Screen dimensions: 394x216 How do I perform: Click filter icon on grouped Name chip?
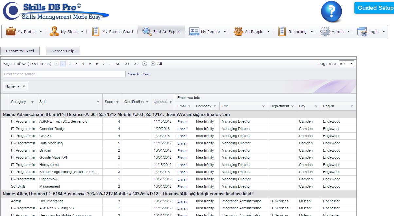[24, 87]
